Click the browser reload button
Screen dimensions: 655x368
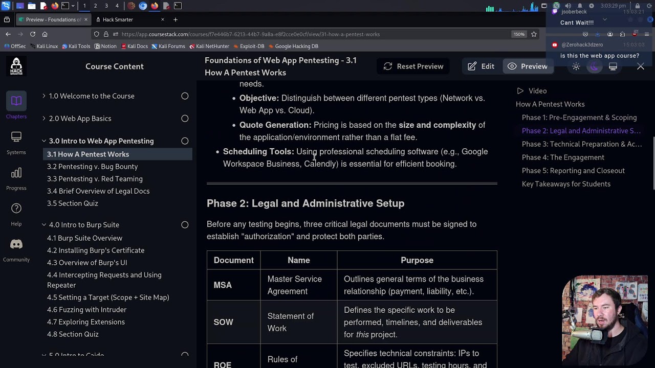(33, 34)
